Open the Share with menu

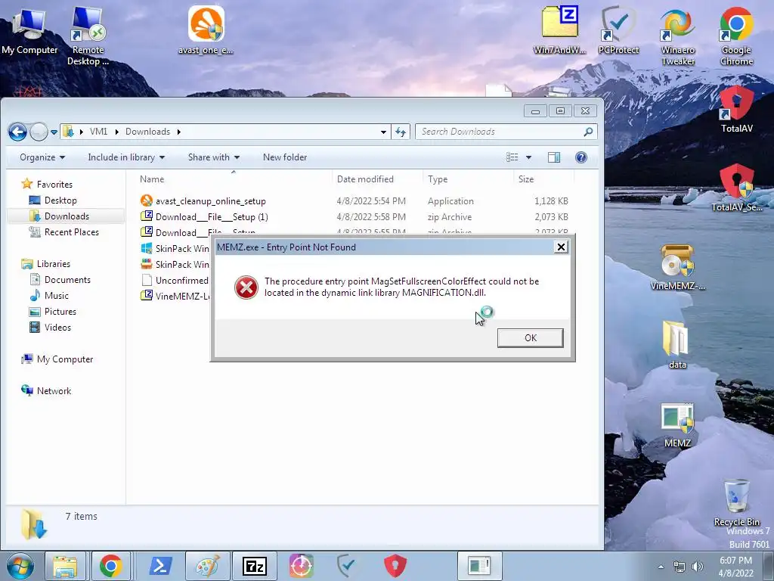(x=214, y=157)
